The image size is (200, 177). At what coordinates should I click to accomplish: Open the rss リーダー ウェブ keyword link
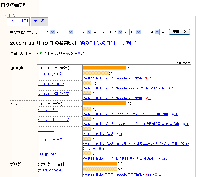point(53,120)
